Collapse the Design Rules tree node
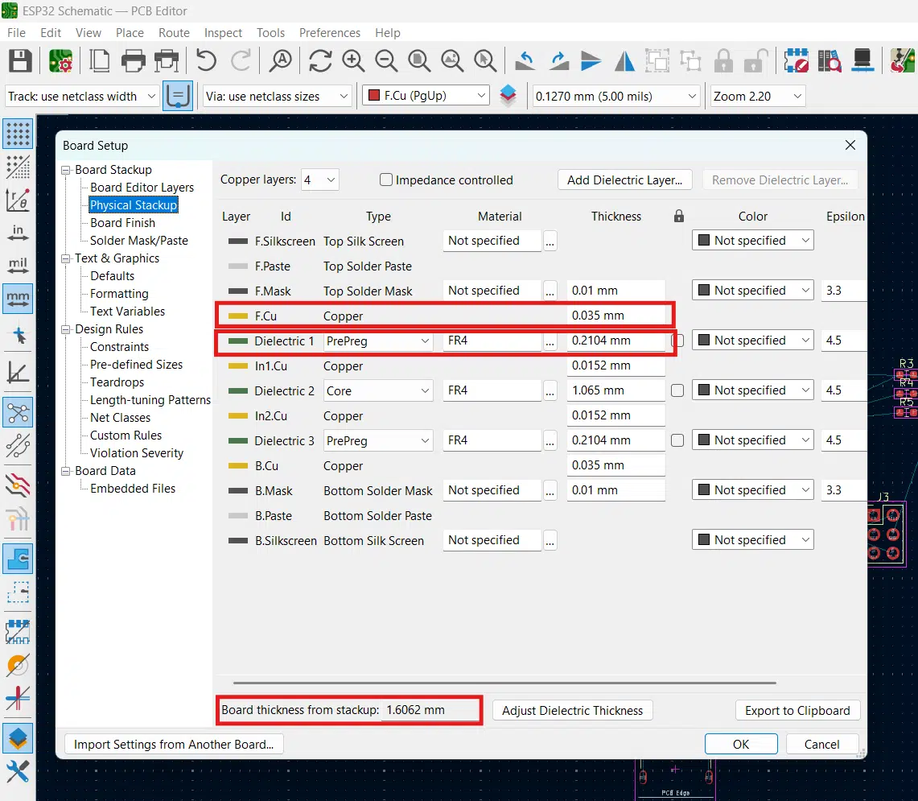This screenshot has height=801, width=918. click(66, 329)
